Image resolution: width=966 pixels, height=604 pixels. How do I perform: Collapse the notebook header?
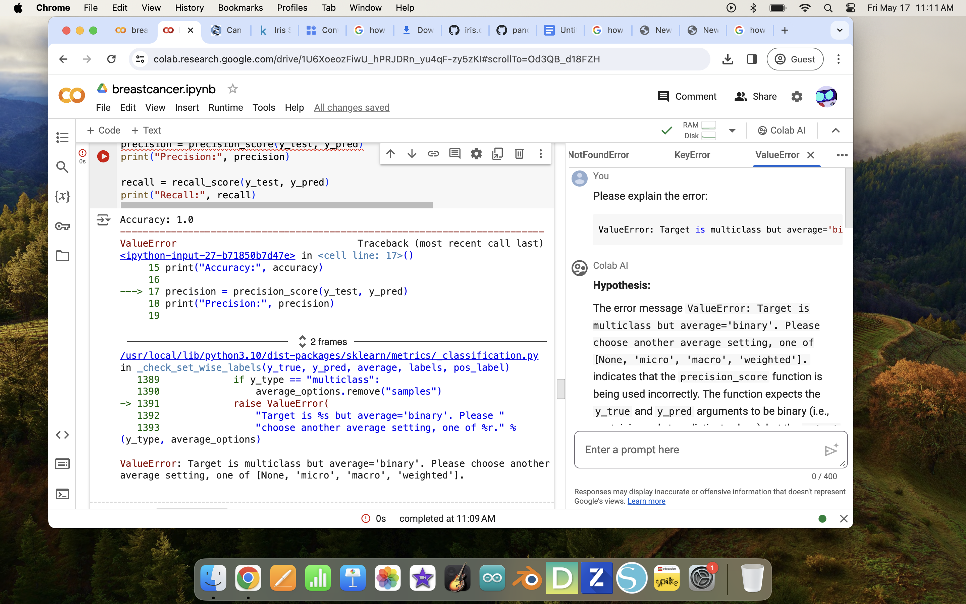[836, 131]
